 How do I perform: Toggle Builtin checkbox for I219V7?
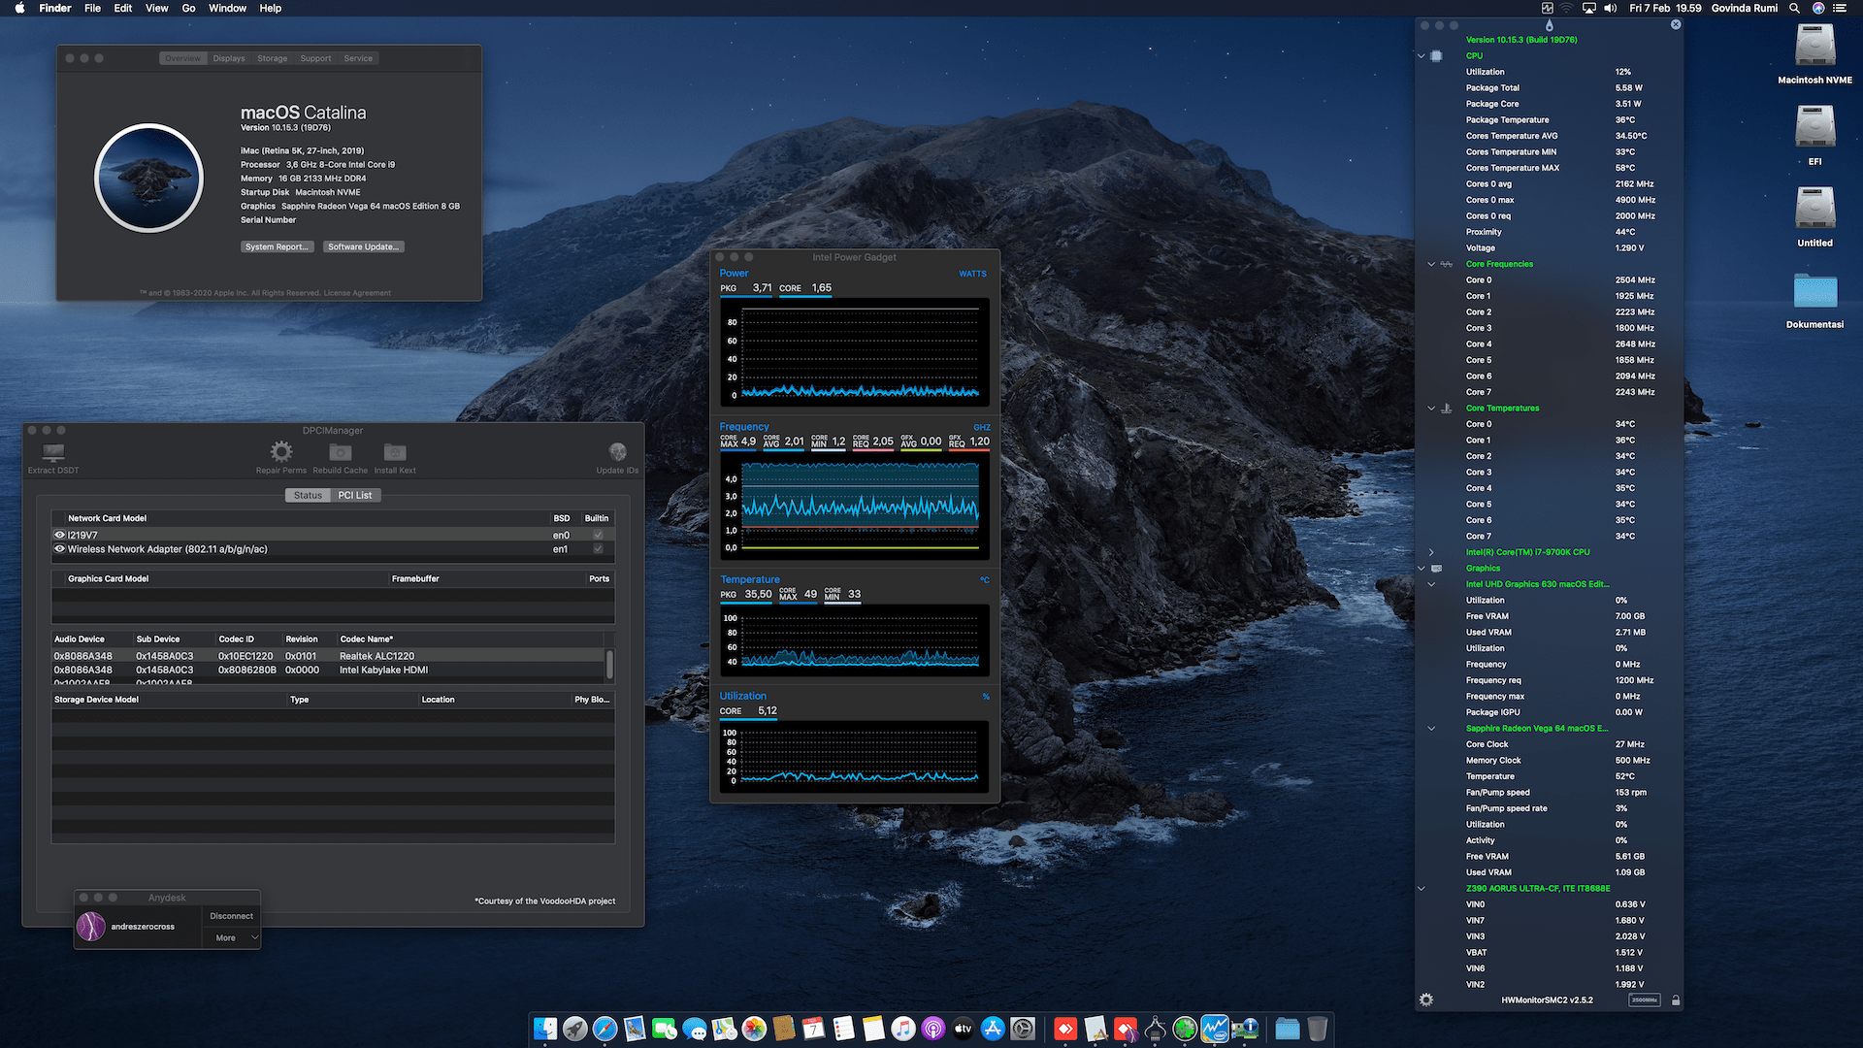[x=598, y=535]
